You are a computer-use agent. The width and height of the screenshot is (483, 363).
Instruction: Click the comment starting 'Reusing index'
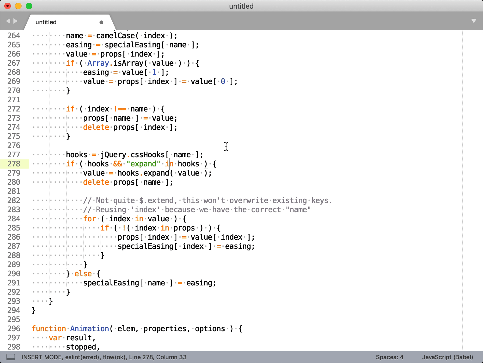[x=197, y=210]
